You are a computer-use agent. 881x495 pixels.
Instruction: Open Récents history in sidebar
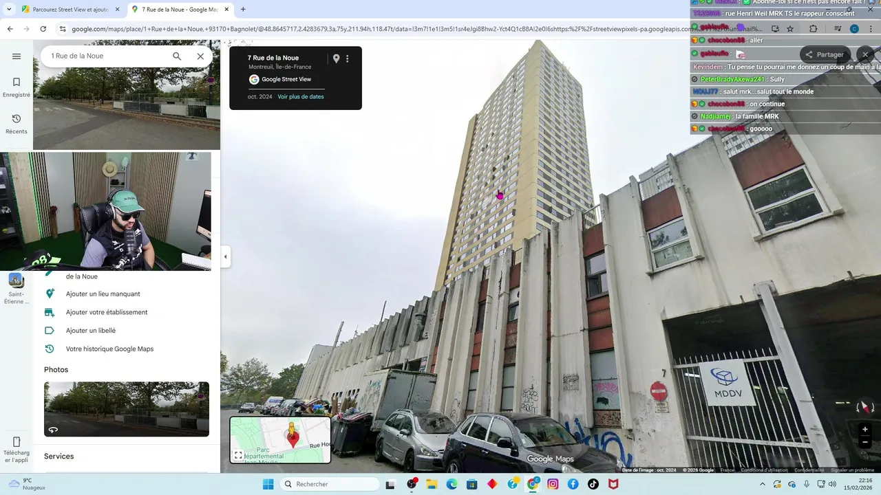coord(17,124)
